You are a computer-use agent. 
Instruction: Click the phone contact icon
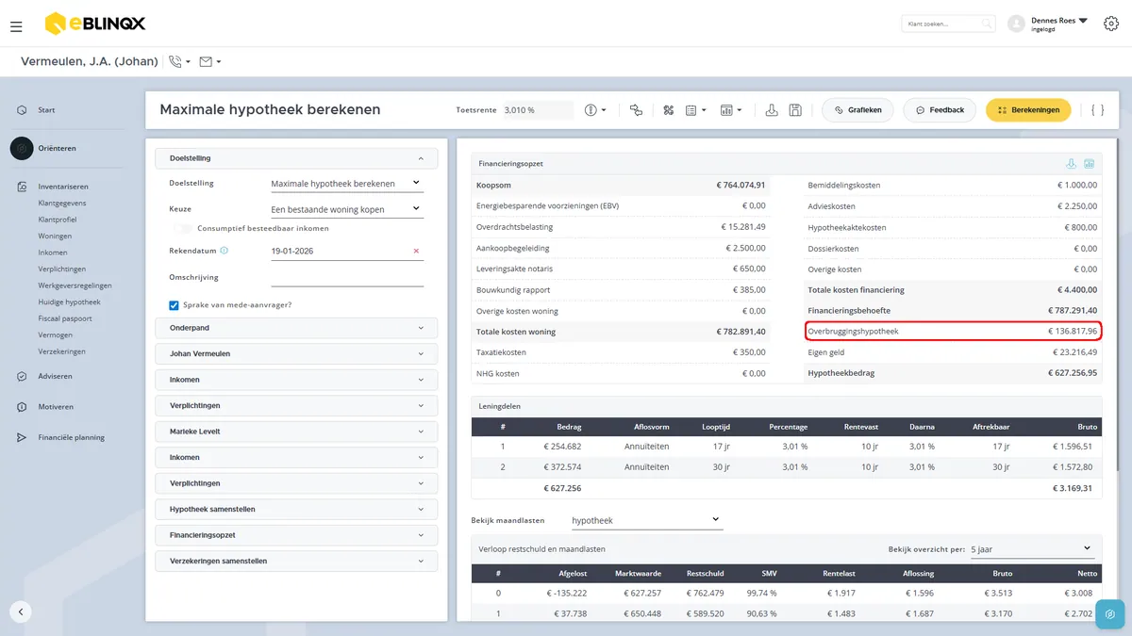175,62
